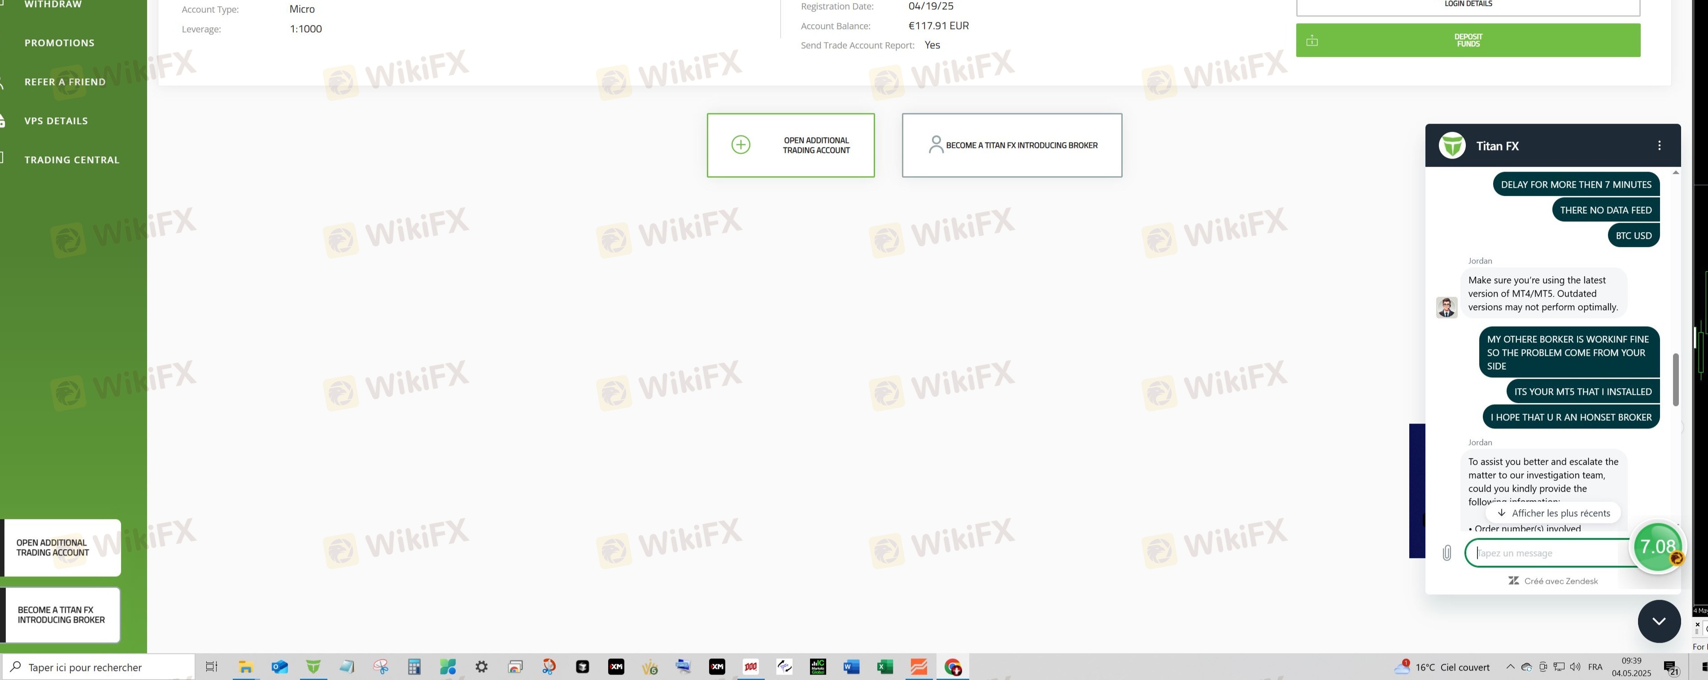This screenshot has width=1708, height=680.
Task: Click the account balance €117.91 EUR value
Action: point(938,26)
